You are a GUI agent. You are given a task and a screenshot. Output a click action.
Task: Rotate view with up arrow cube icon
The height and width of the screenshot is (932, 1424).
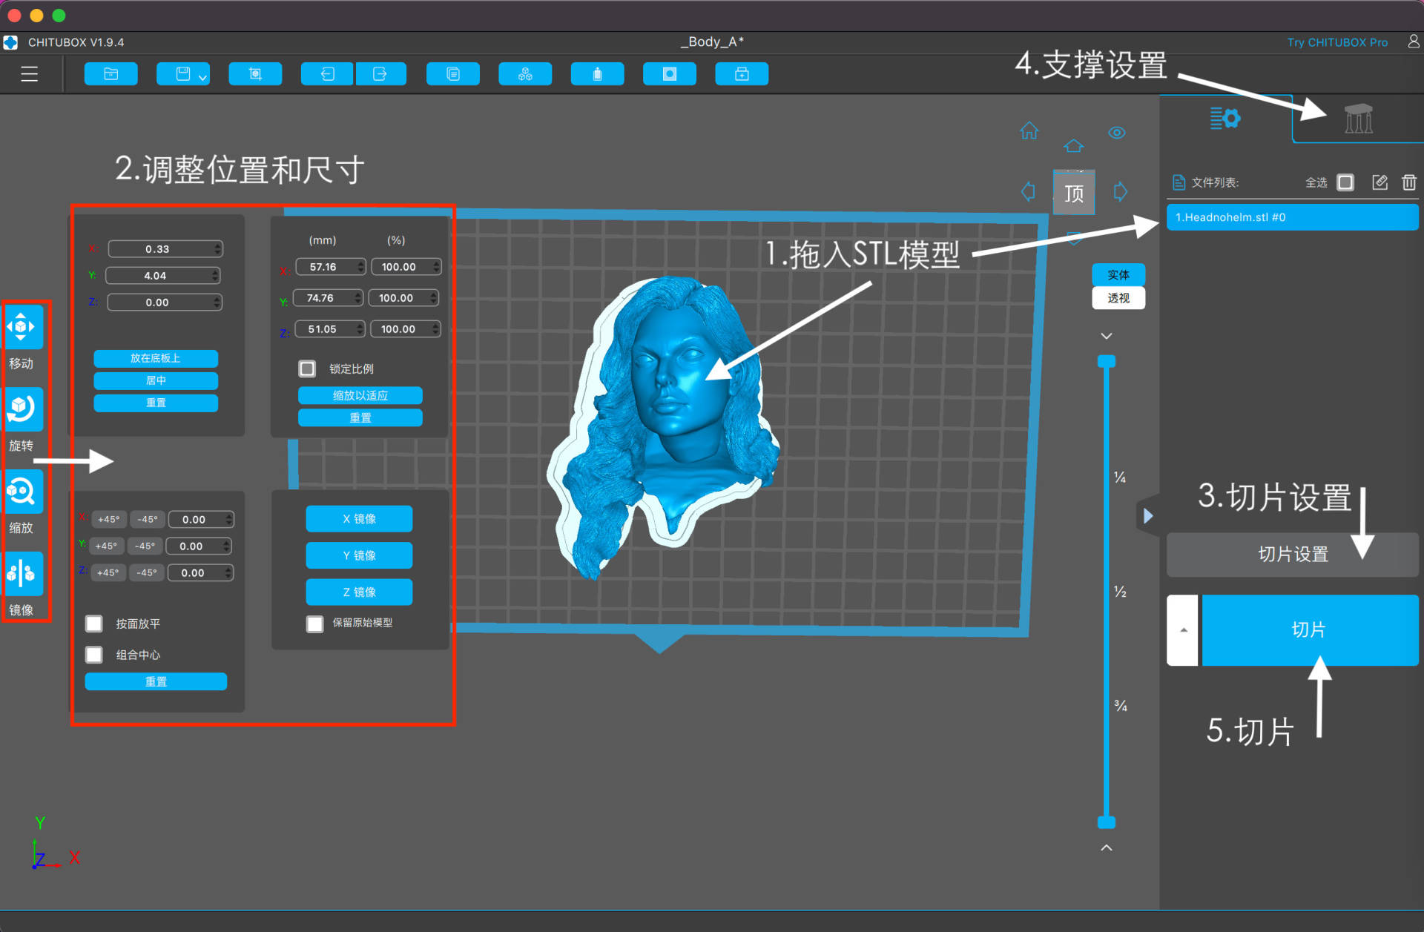1073,145
